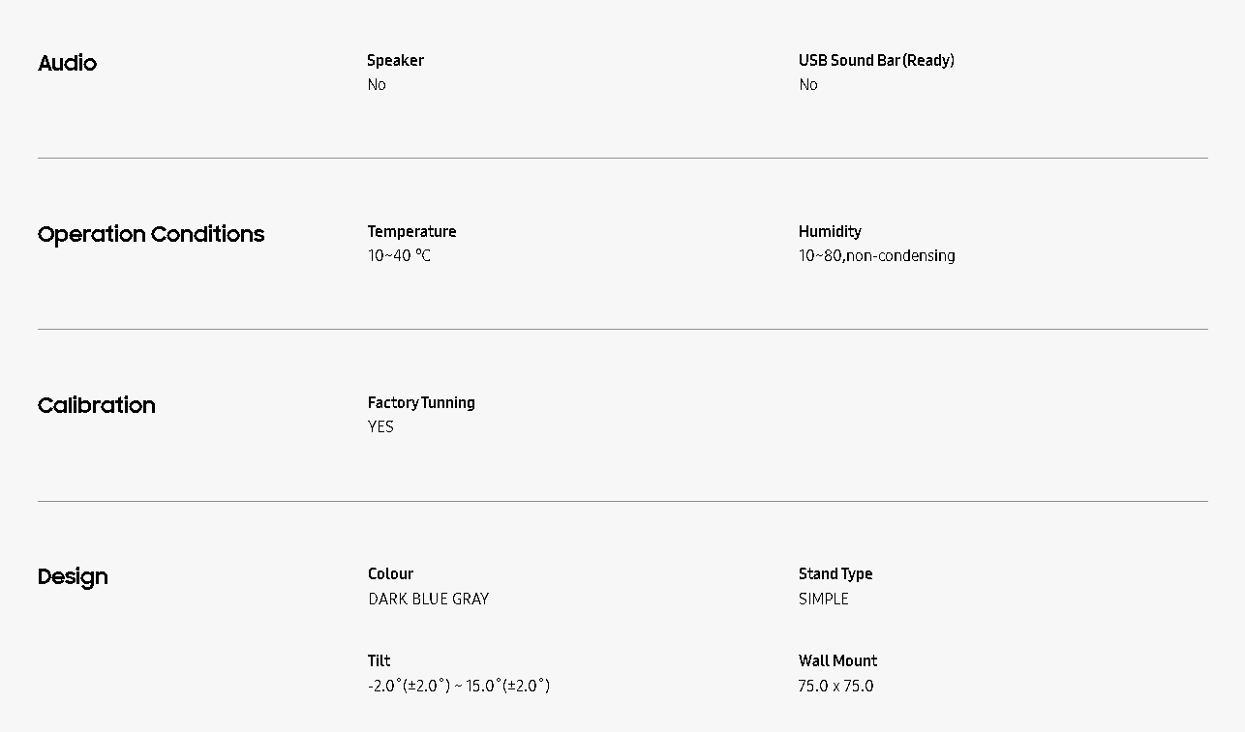Select the Humidity label
The image size is (1245, 732).
[x=830, y=231]
